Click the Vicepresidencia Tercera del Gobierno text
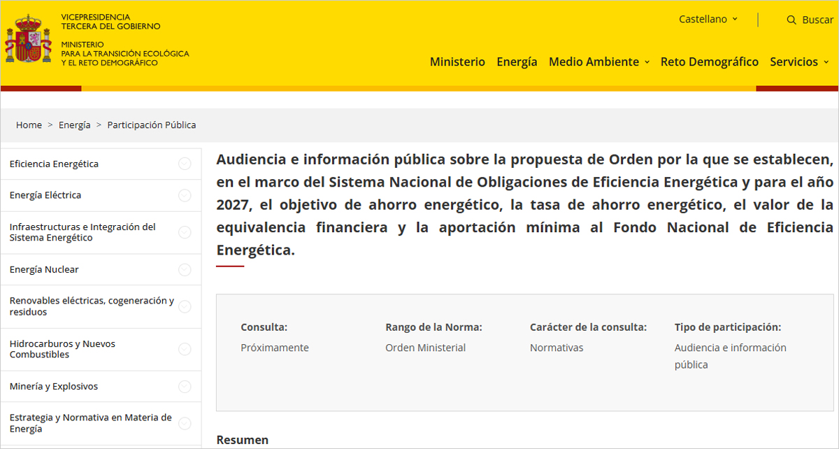The height and width of the screenshot is (449, 839). pos(110,22)
